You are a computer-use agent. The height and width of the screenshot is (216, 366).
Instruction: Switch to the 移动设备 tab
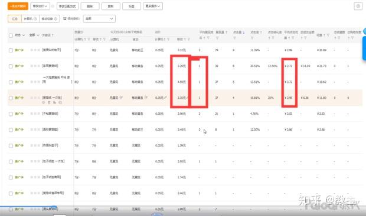tap(49, 19)
